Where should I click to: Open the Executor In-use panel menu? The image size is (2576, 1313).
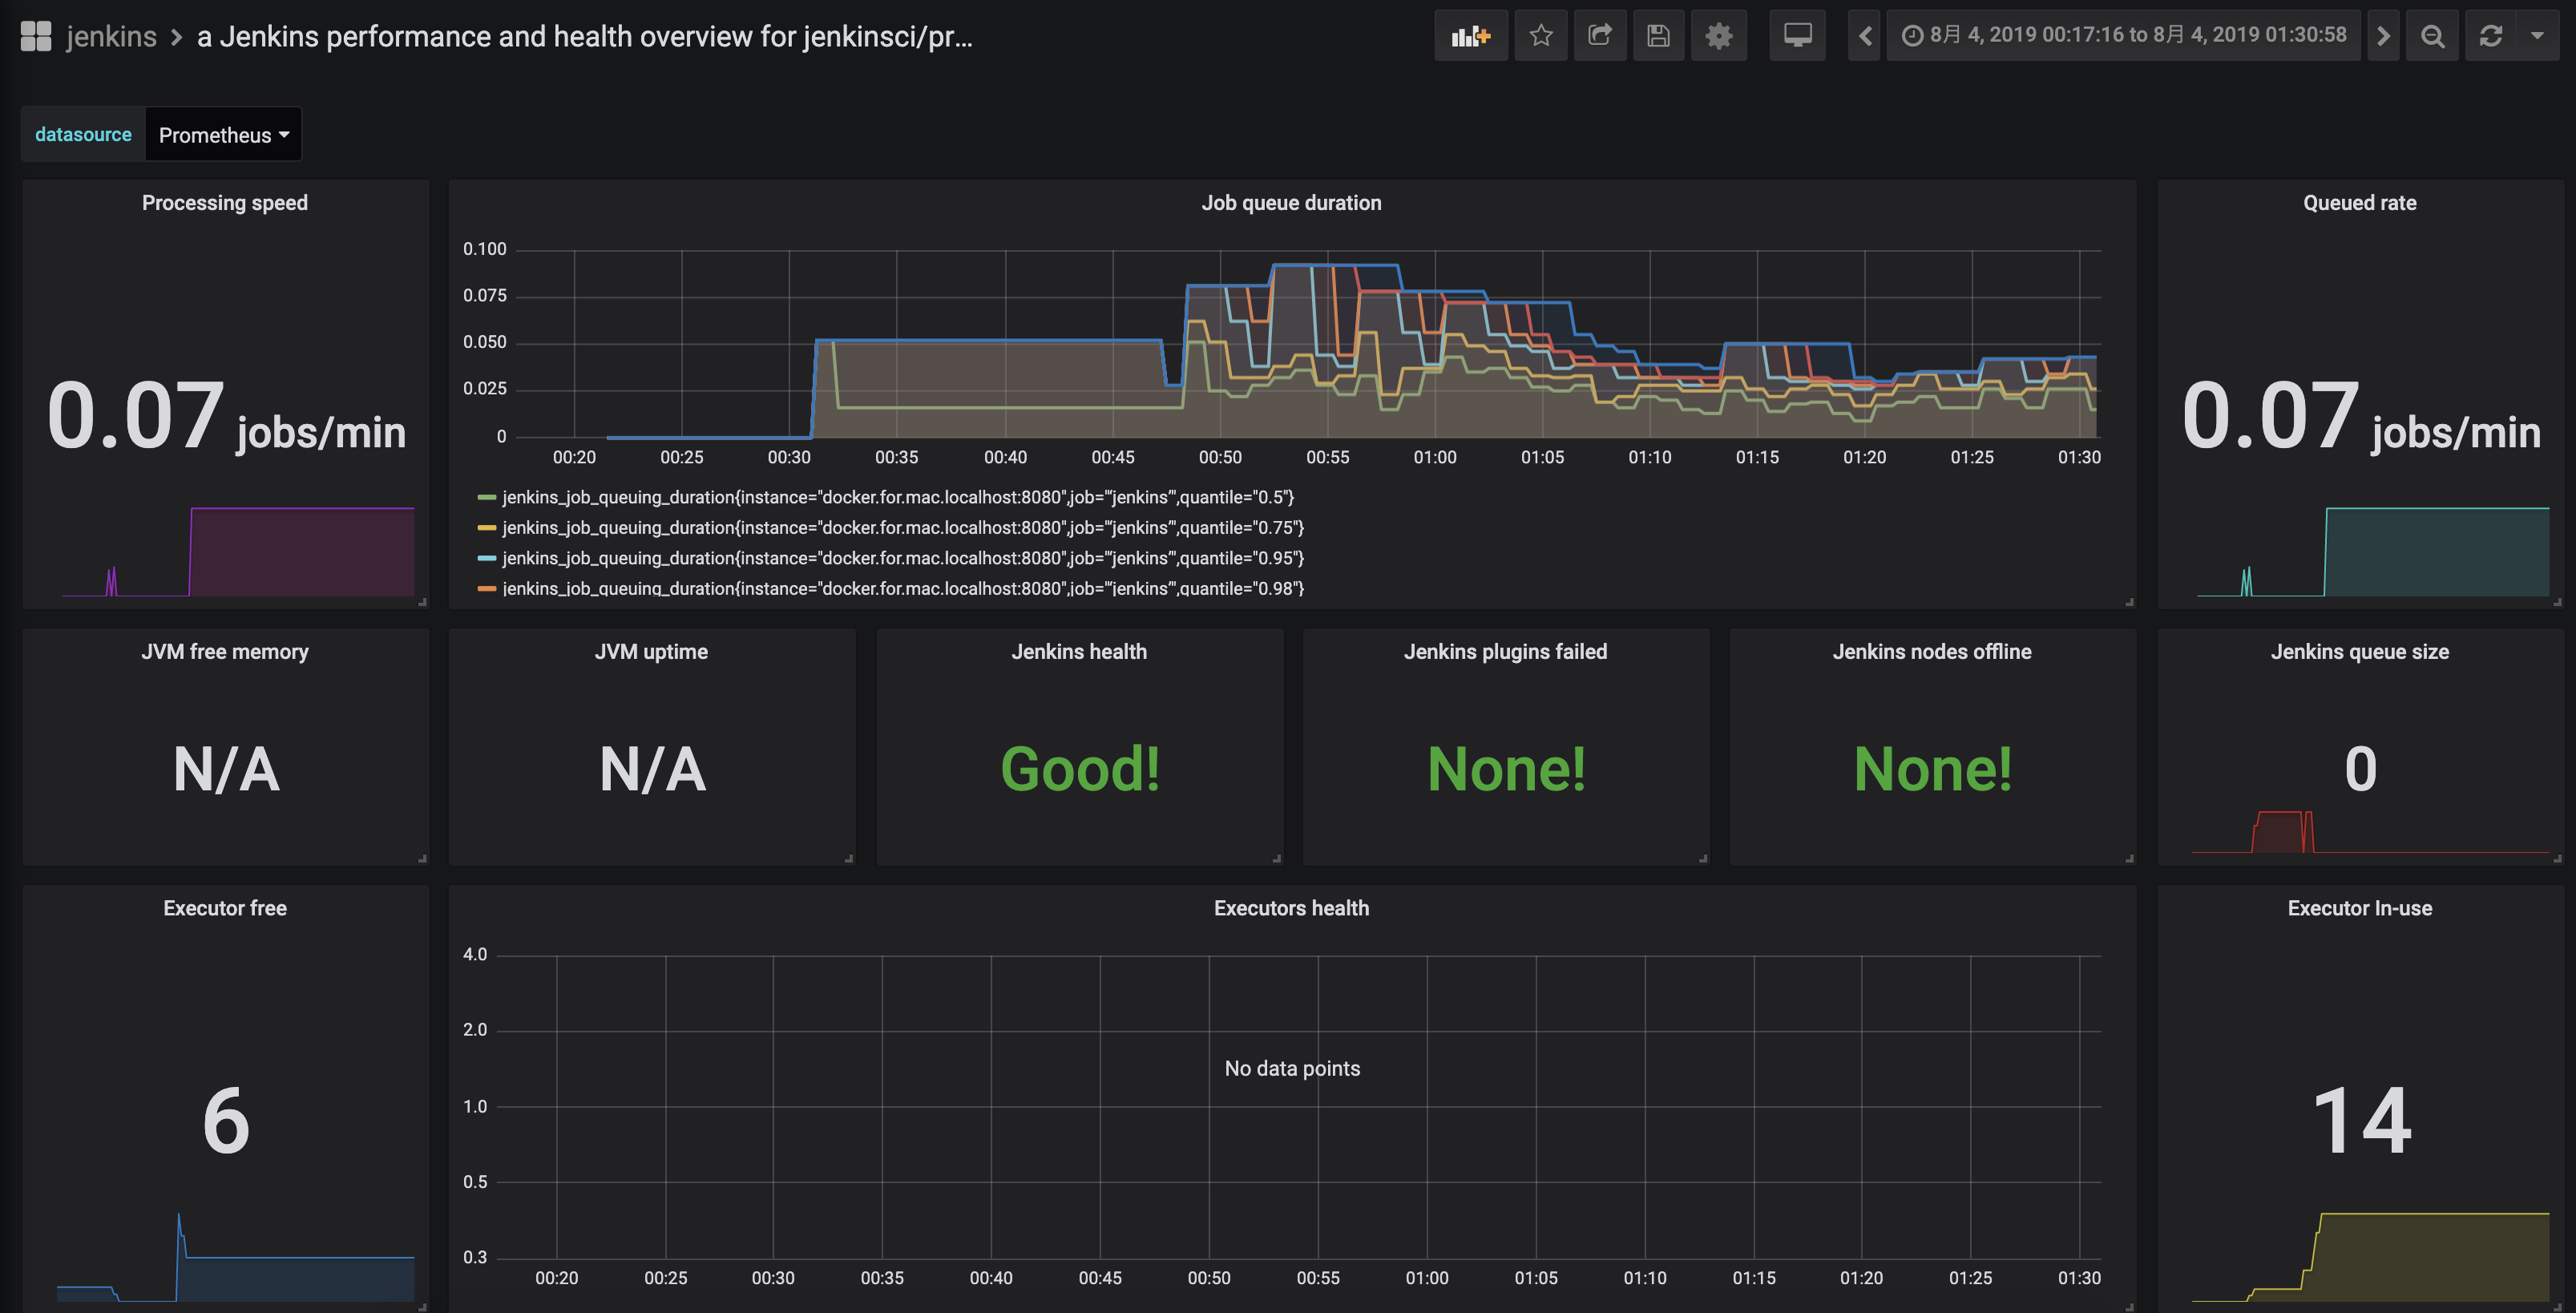click(2359, 908)
